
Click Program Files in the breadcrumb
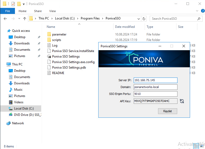(x=90, y=18)
